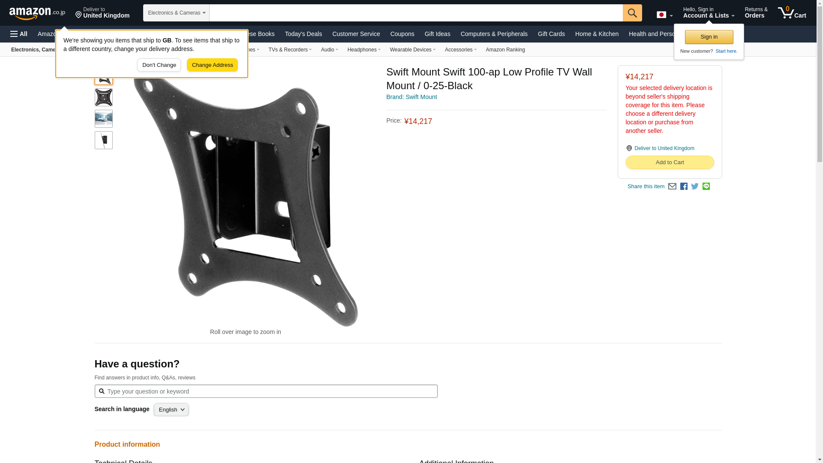Open Today's Deals in navigation bar

point(303,34)
